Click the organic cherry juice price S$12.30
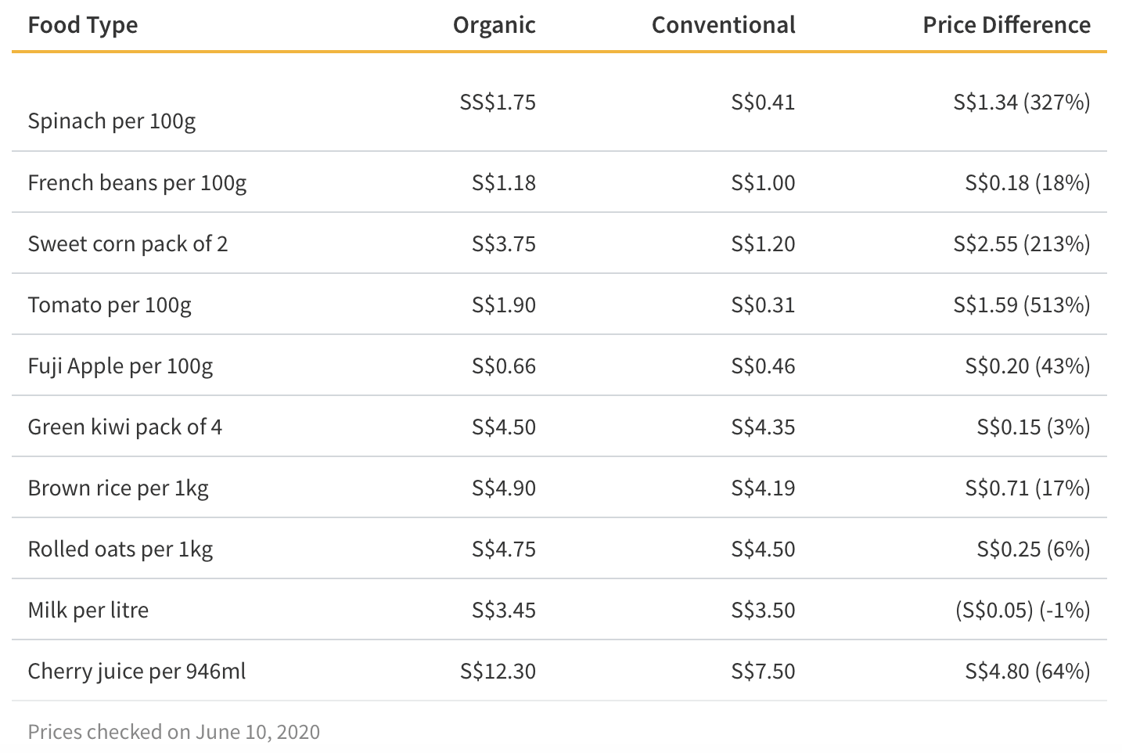 click(x=498, y=671)
